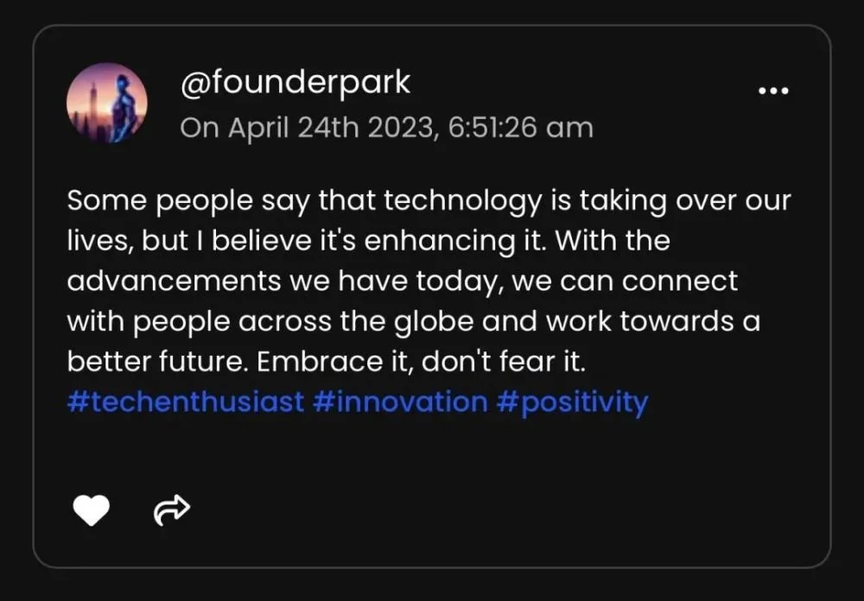Click the date "April 24th 2023"
Screen dimensions: 864x601
(x=331, y=128)
